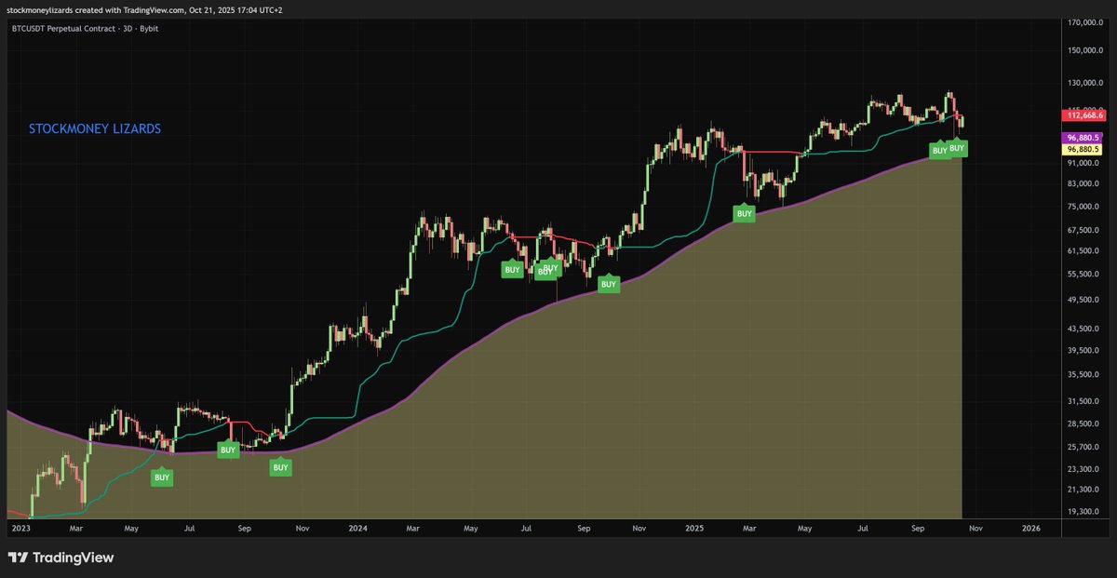Click the May label right after Mar 2023
The width and height of the screenshot is (1117, 578).
point(132,528)
